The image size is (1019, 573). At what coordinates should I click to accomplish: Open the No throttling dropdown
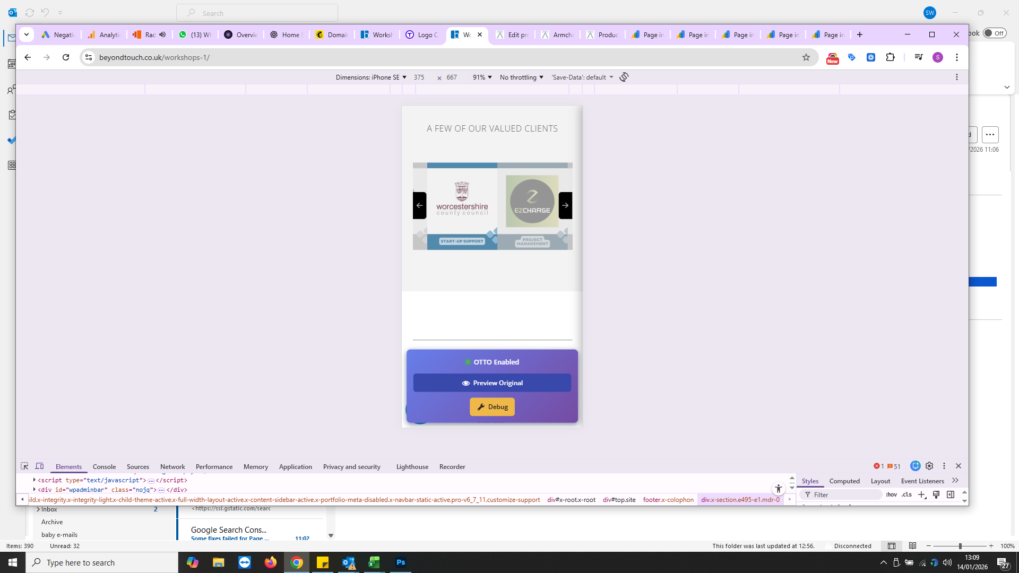pos(521,77)
